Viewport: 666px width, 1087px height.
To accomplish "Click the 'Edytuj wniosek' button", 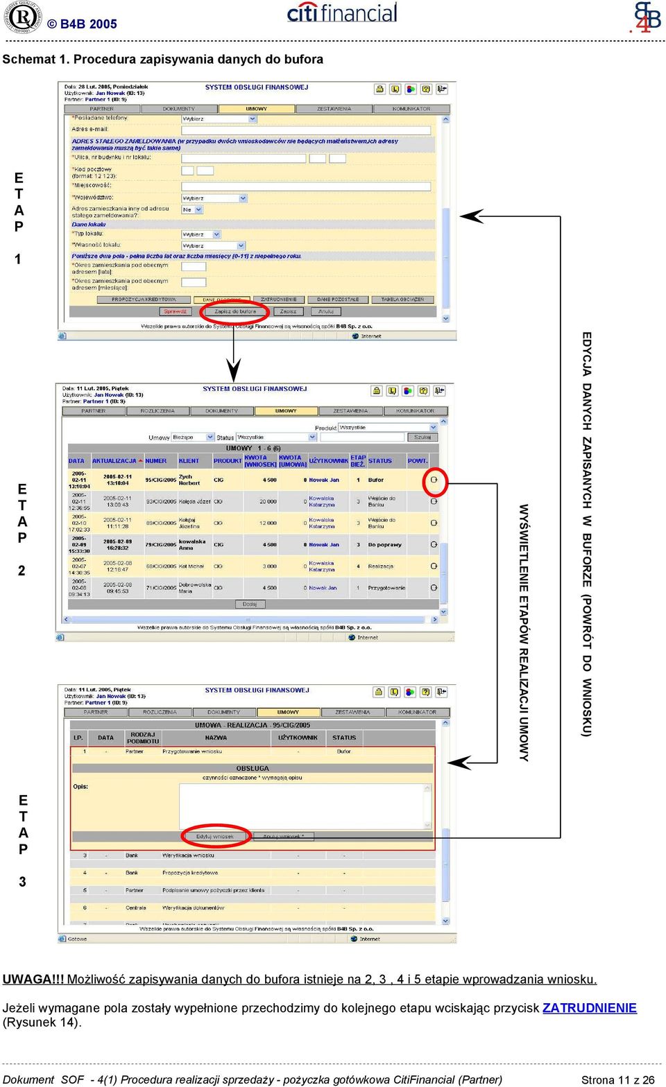I will [215, 837].
